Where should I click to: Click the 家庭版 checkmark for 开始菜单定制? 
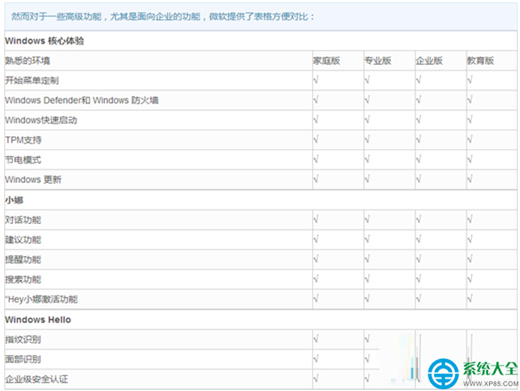tap(316, 80)
